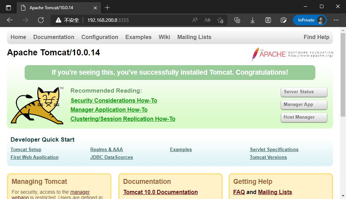Refresh the current page
The width and height of the screenshot is (346, 199).
(41, 20)
